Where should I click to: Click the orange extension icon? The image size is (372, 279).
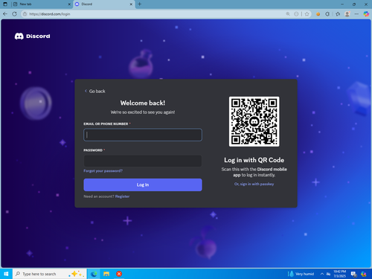318,14
